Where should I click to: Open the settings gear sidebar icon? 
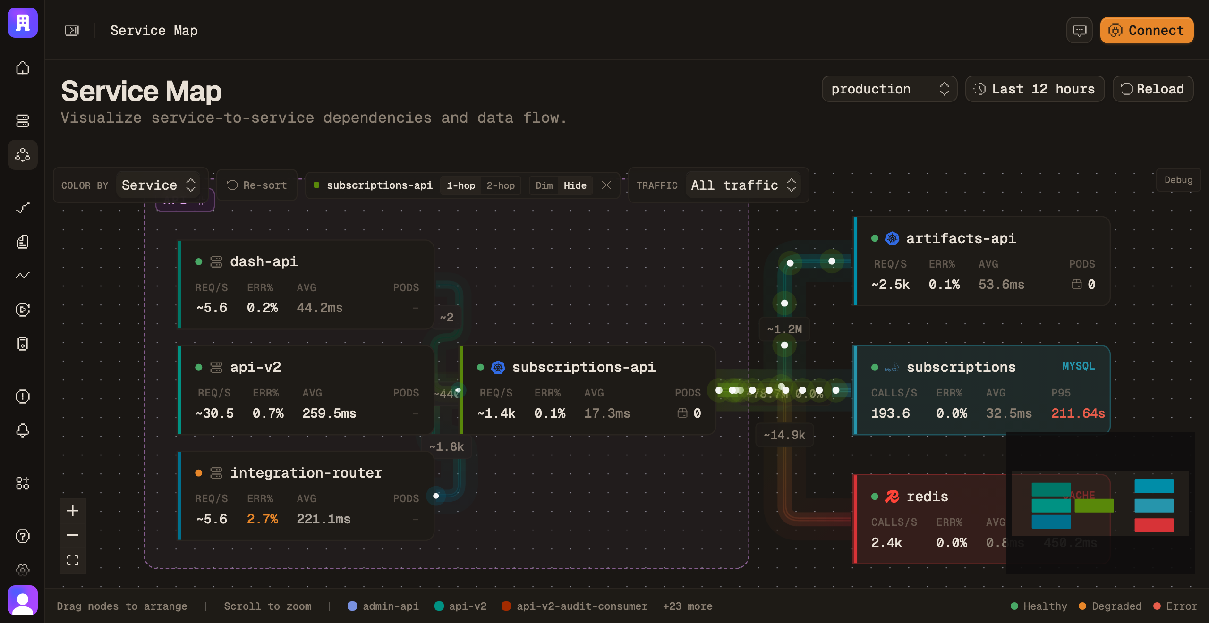pos(23,570)
